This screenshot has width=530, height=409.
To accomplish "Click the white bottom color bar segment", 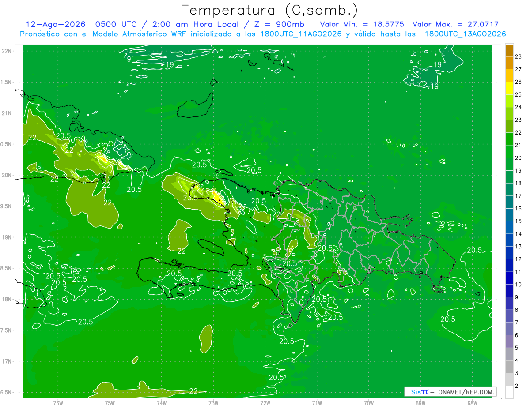I will 509,392.
